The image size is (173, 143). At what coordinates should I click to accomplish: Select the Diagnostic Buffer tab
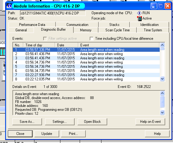coord(53,30)
